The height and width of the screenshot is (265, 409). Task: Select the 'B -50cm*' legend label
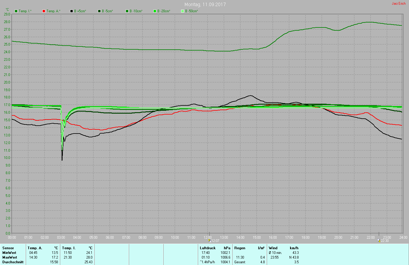click(192, 11)
